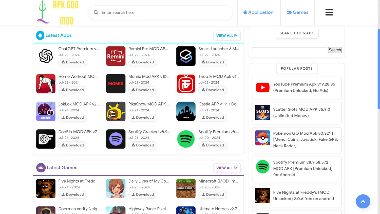
Task: Download Five Nights at Freddy's game
Action: [x=73, y=195]
